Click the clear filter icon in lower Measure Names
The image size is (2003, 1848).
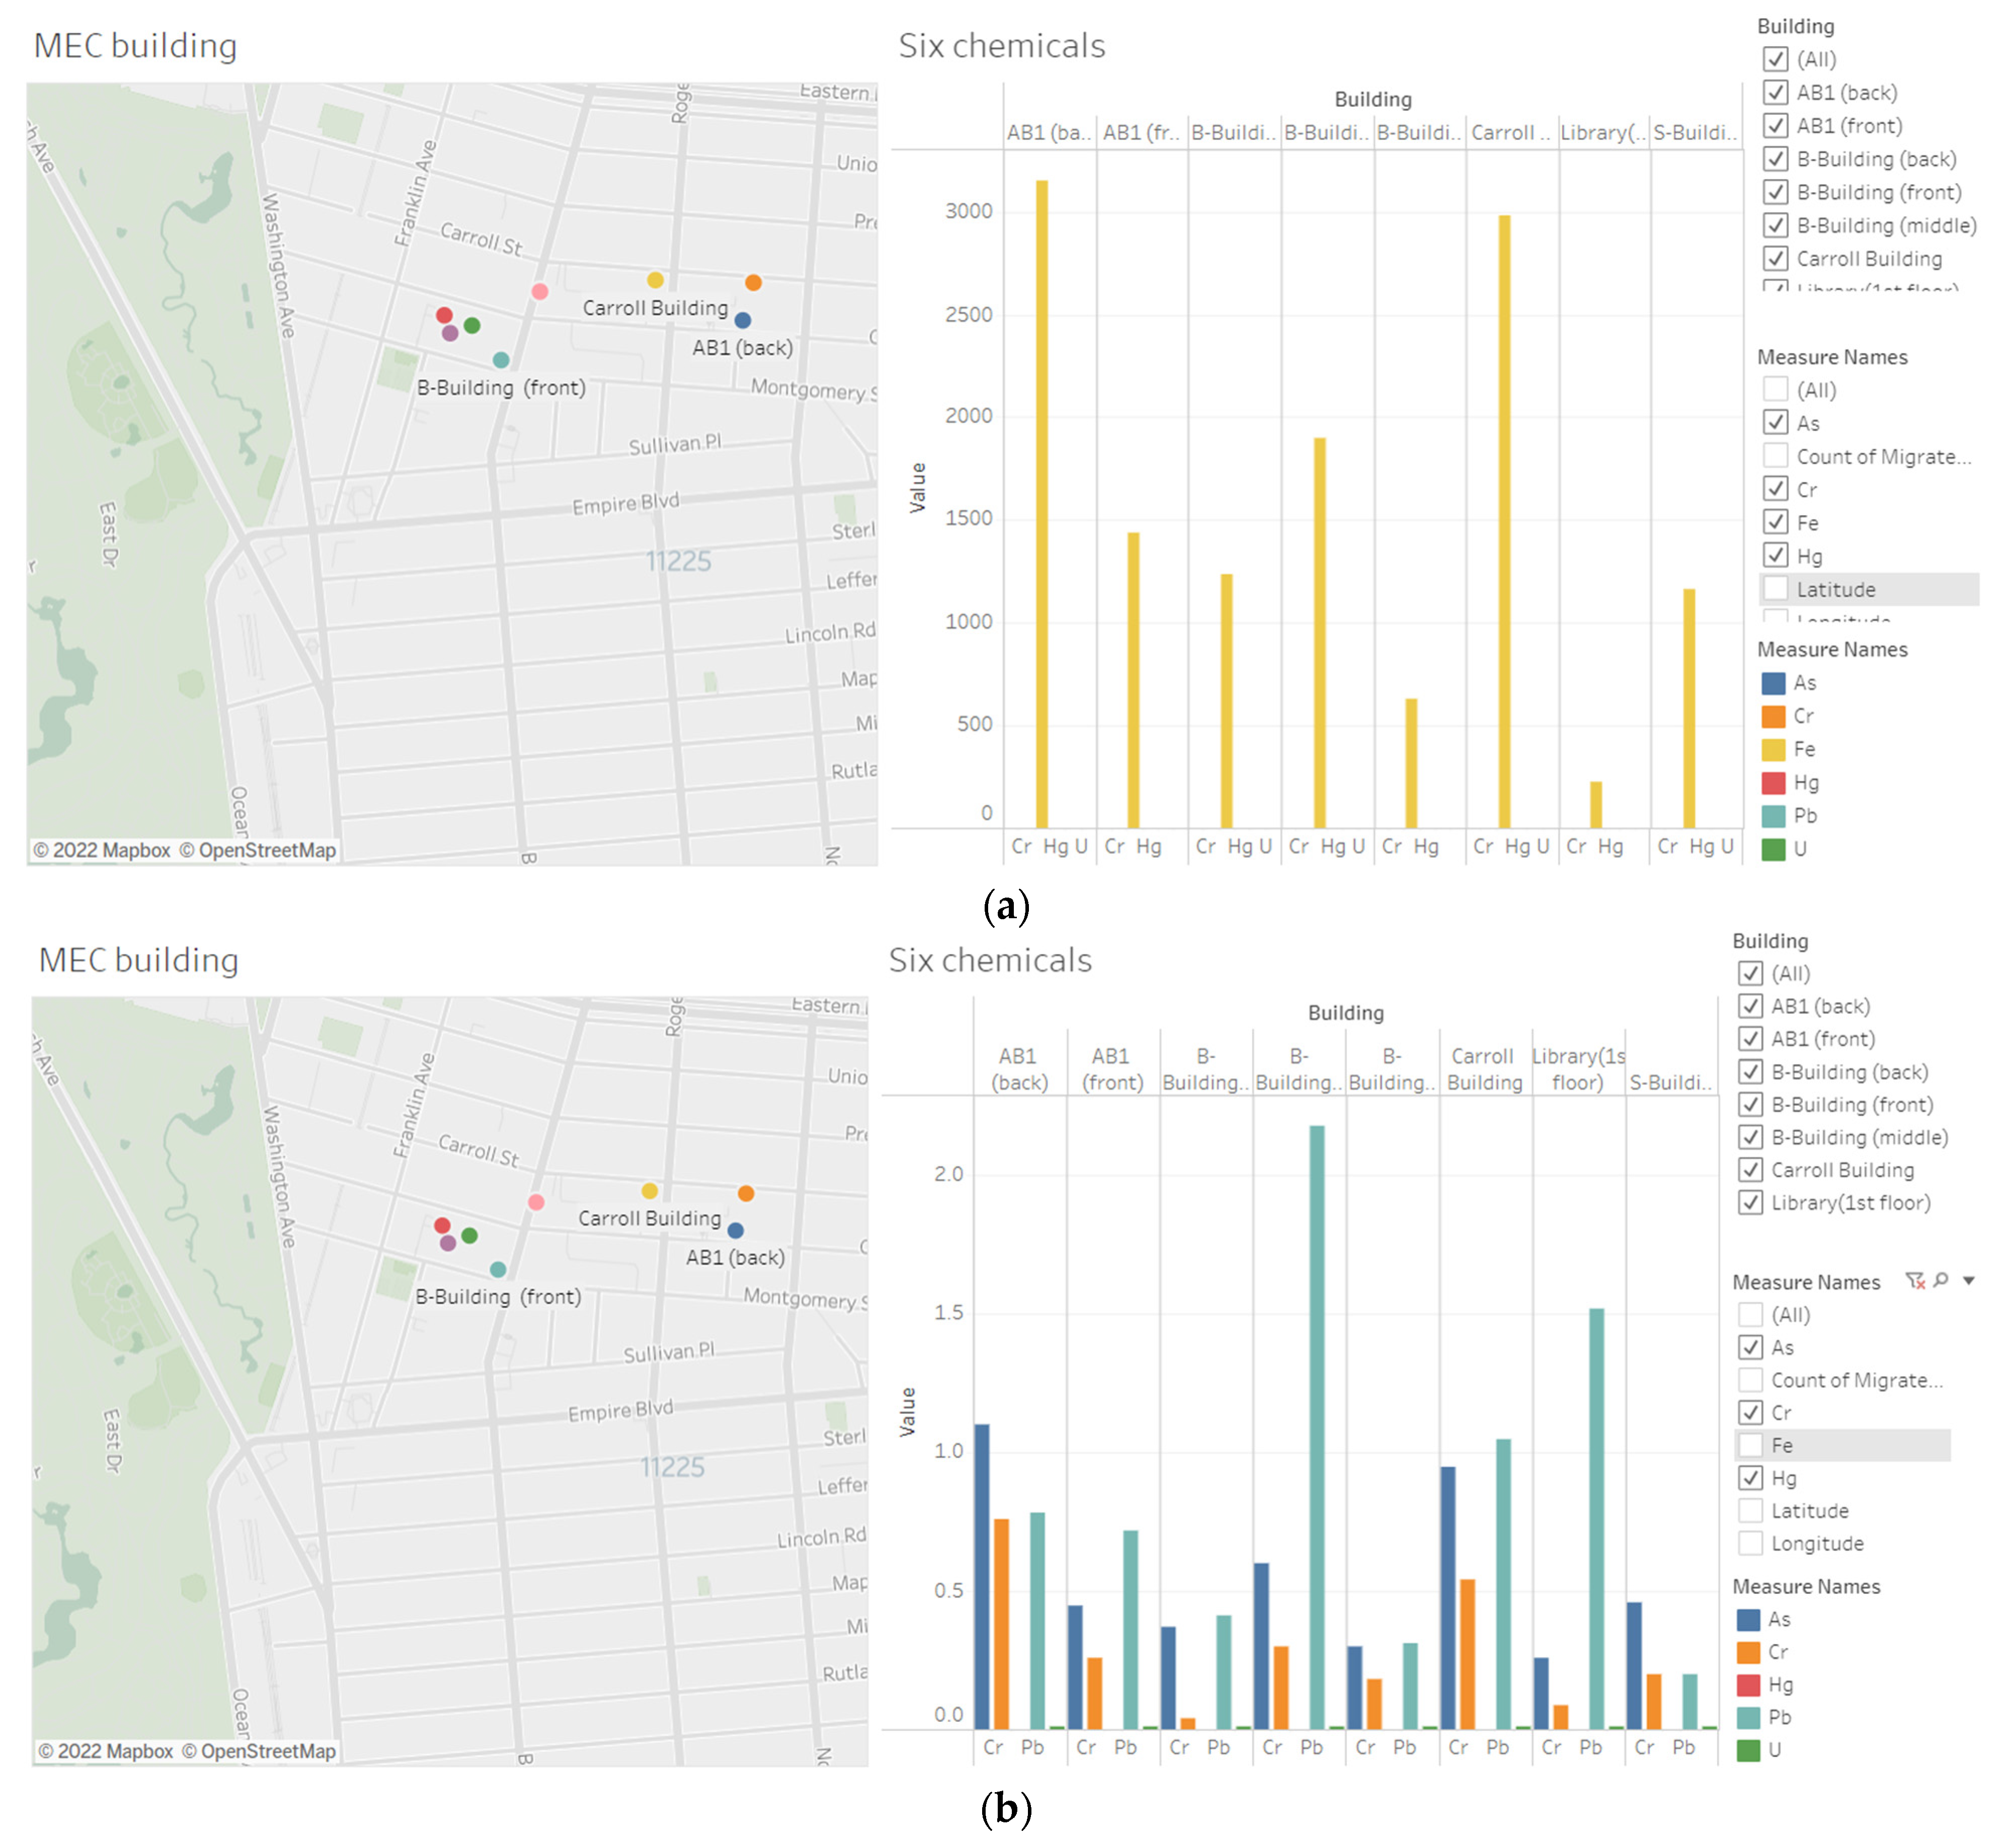(1914, 1281)
